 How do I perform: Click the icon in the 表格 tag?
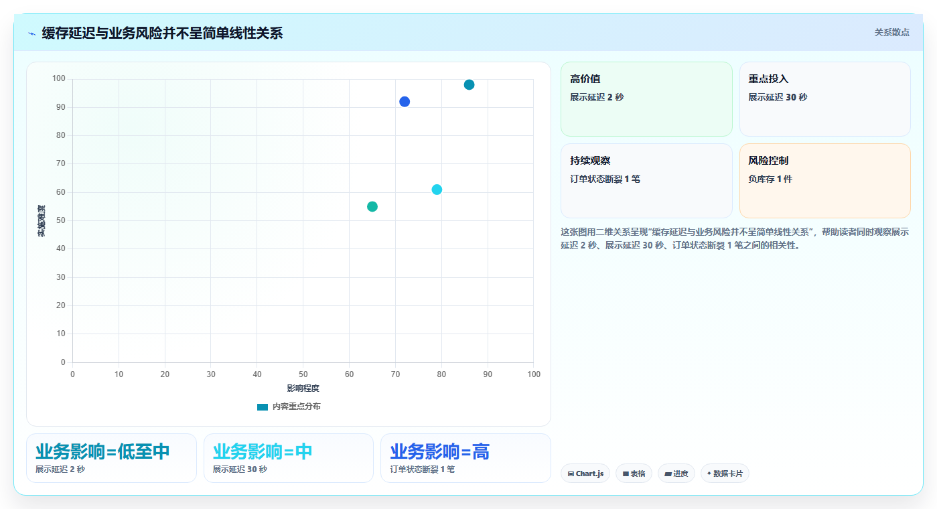point(626,474)
